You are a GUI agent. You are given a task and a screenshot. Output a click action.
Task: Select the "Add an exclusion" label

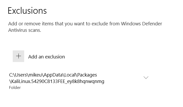(x=47, y=57)
